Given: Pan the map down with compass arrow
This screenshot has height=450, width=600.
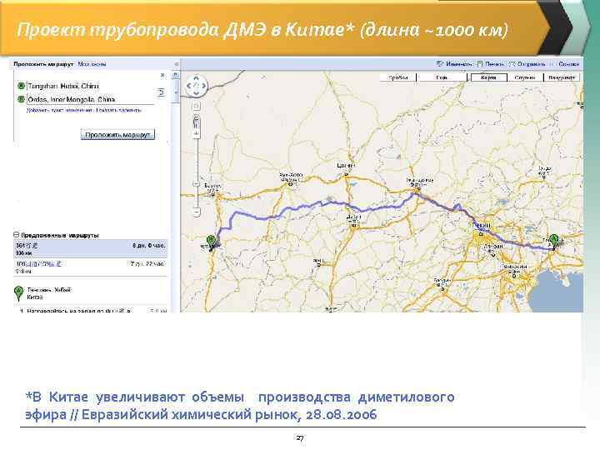Looking at the screenshot, I should [197, 93].
